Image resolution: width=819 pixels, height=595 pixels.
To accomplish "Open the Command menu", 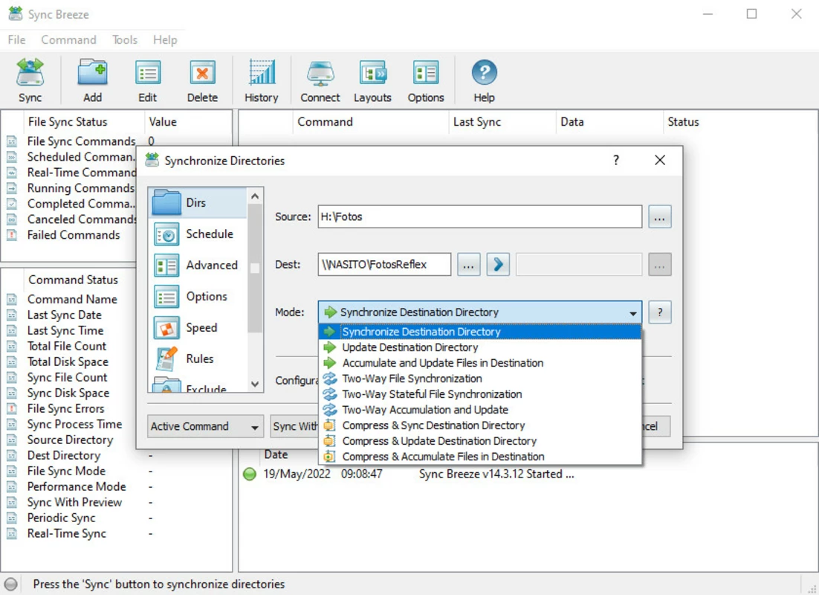I will [x=68, y=39].
